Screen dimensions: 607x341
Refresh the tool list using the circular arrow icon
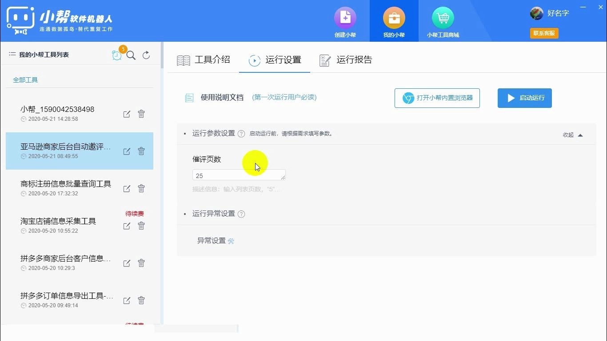pos(146,55)
